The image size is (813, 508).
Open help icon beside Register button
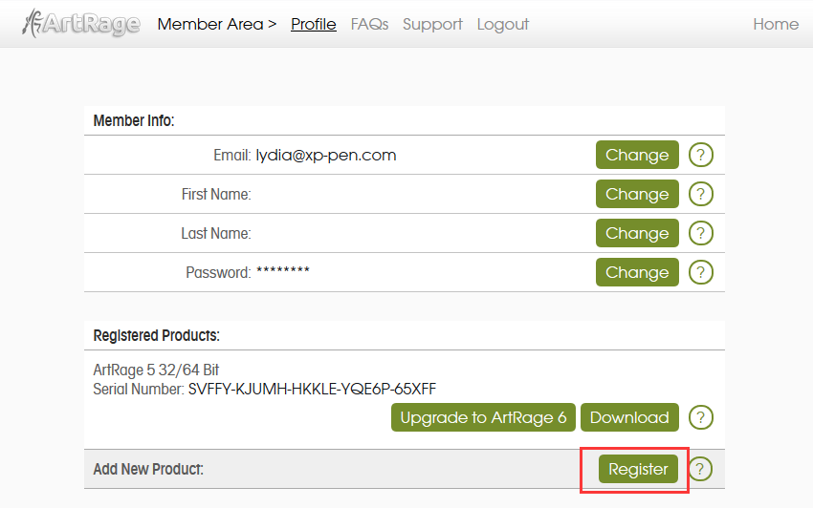(700, 469)
